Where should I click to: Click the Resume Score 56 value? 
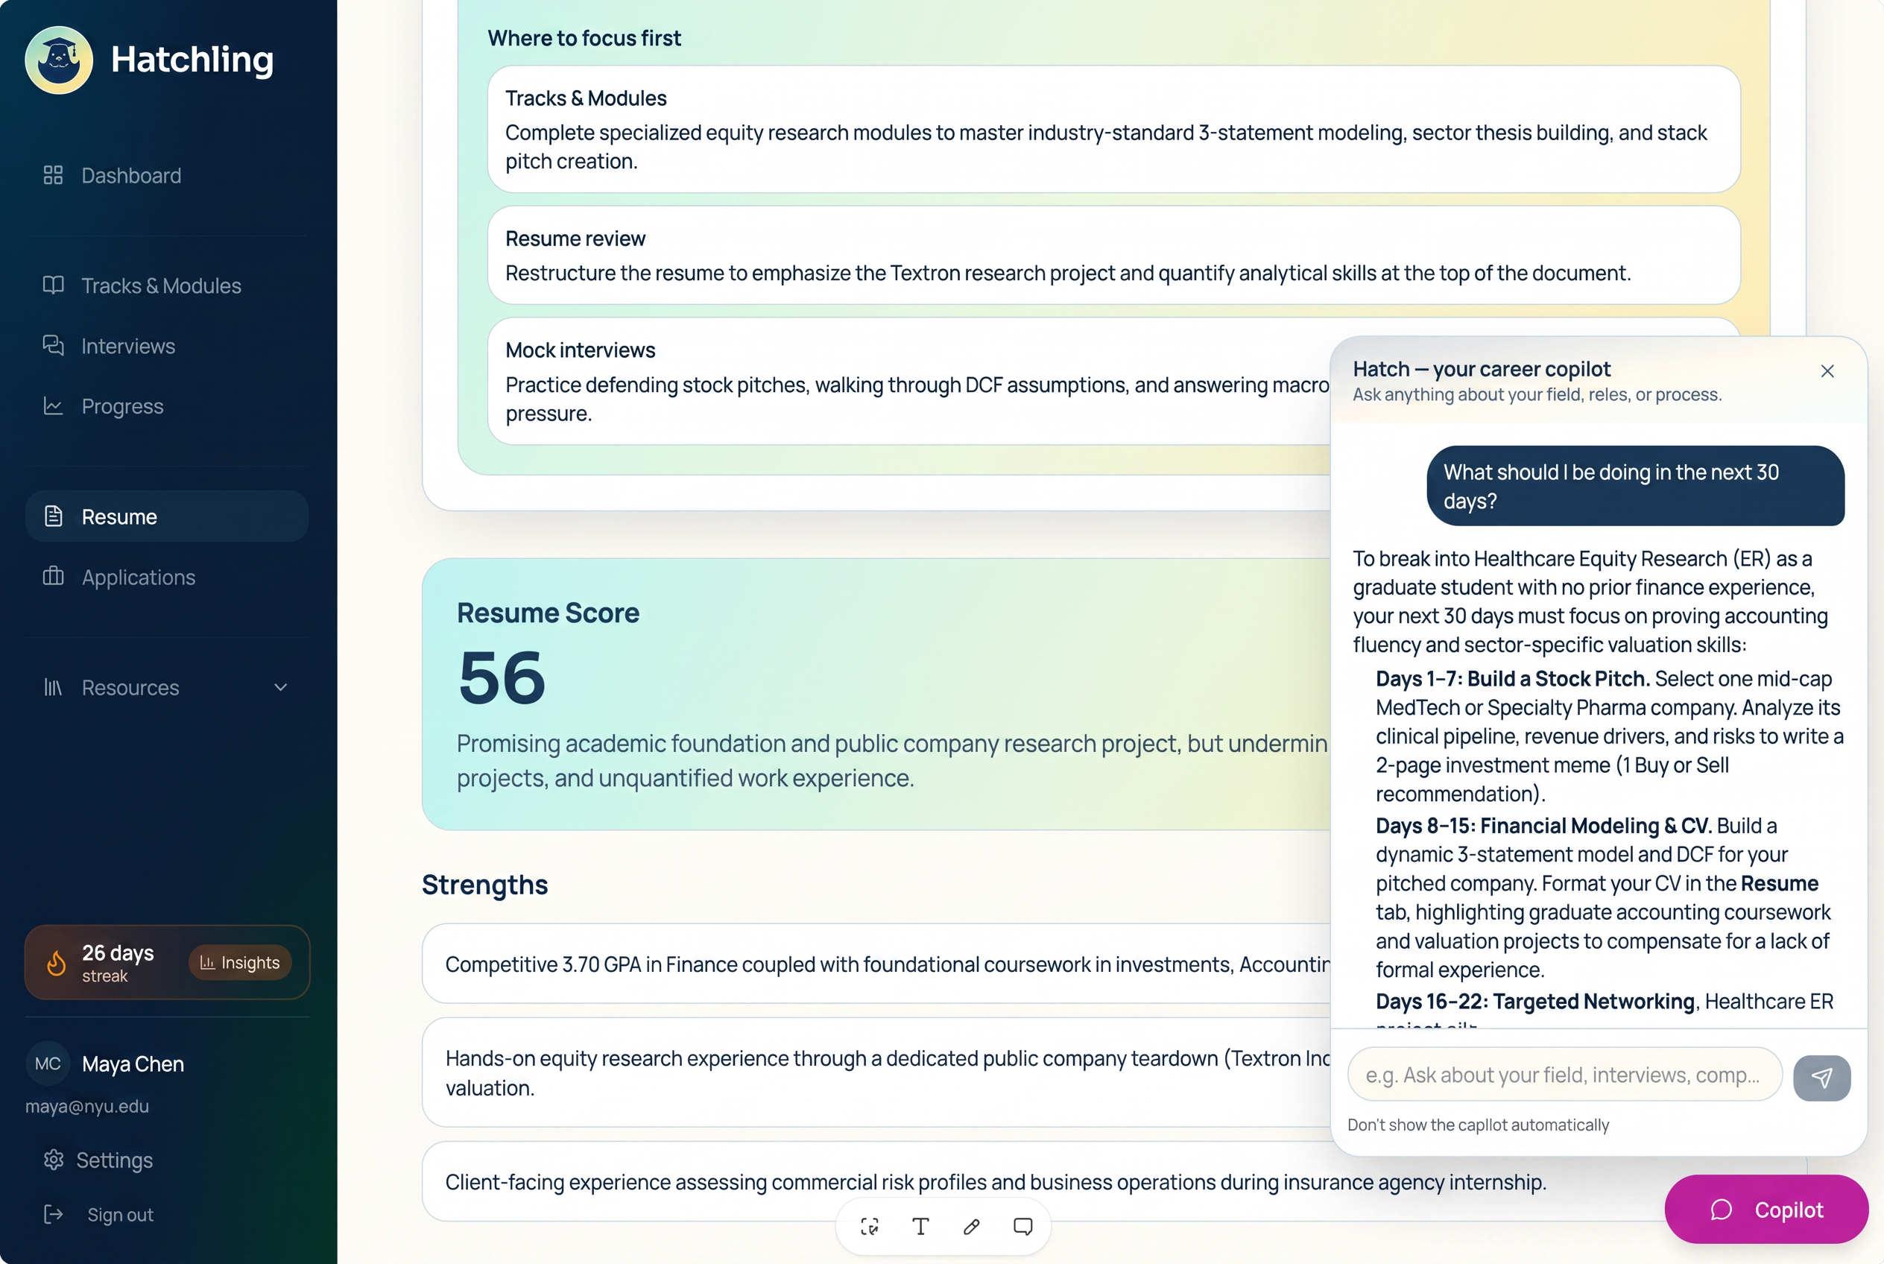(x=502, y=678)
